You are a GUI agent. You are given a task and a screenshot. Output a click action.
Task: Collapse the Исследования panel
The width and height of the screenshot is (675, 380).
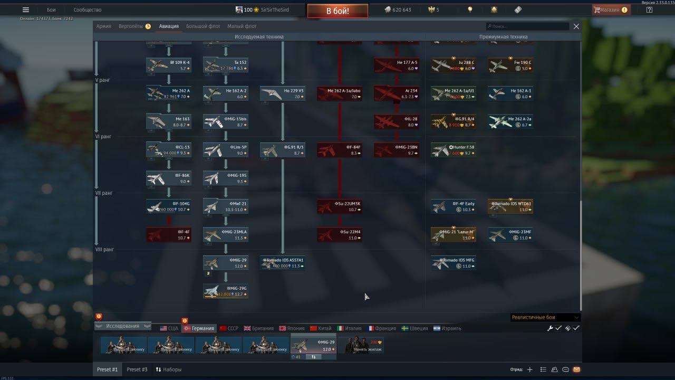123,326
